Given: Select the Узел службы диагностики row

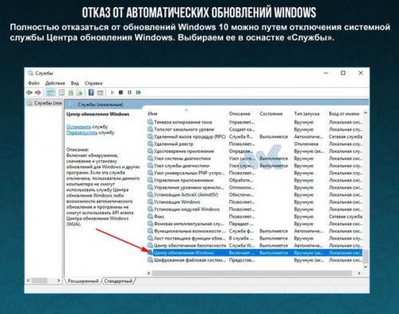Looking at the screenshot, I should click(255, 166).
